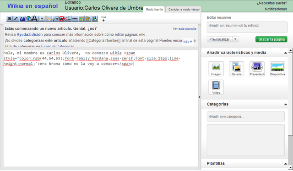Collapse 'Añadir características y media' section
This screenshot has height=171, width=293.
[285, 53]
